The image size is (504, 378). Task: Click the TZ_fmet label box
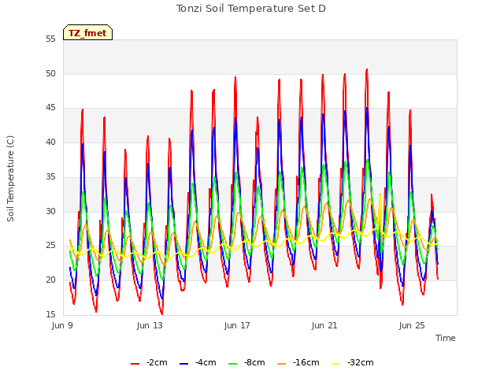point(87,32)
